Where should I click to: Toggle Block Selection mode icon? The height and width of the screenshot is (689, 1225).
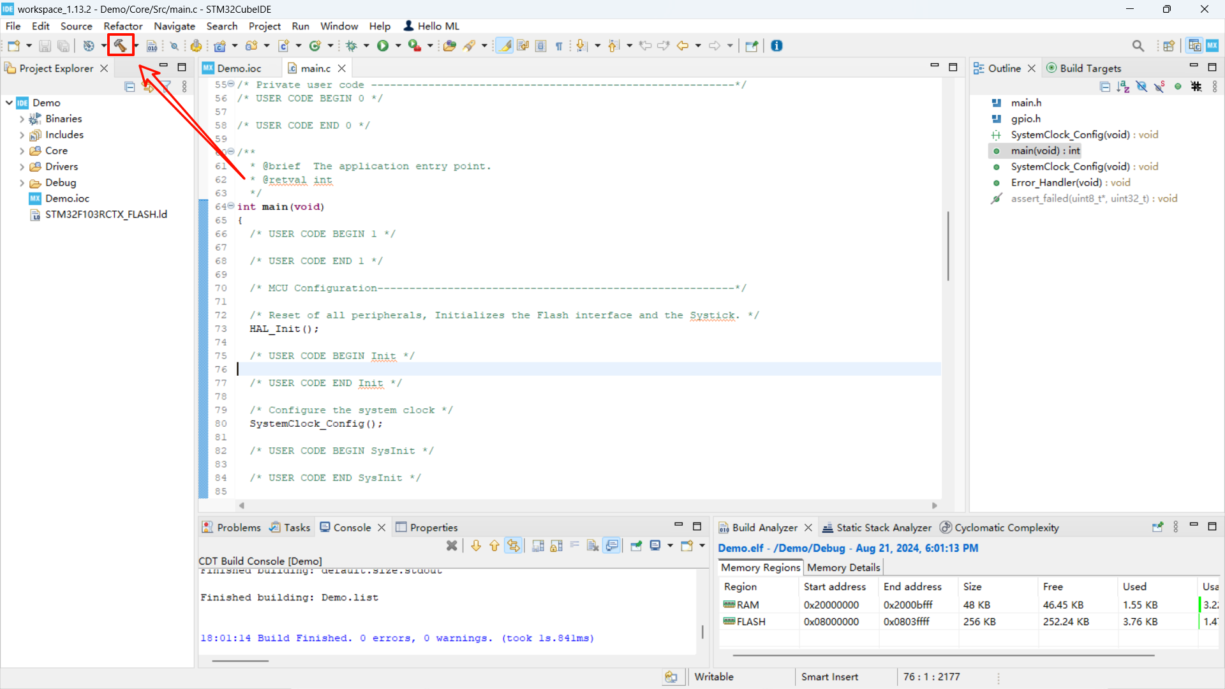click(x=541, y=46)
